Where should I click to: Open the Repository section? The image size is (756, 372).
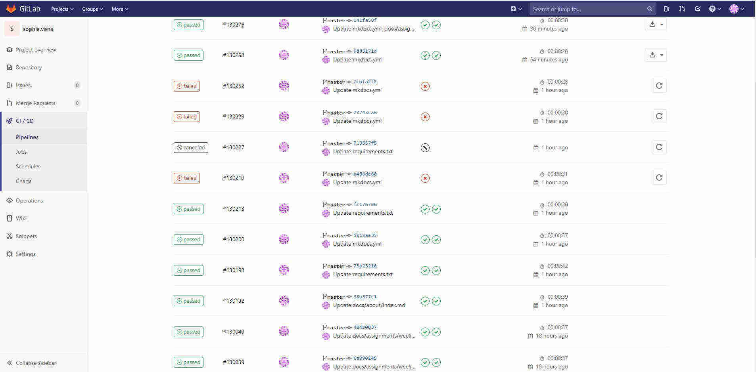pyautogui.click(x=29, y=67)
